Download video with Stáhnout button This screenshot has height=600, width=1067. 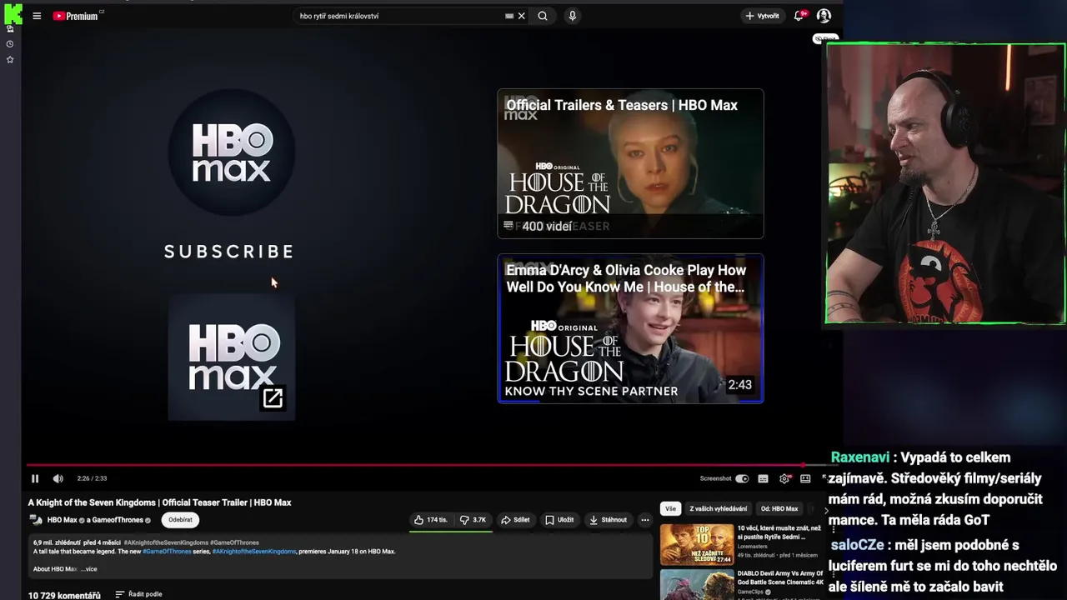608,520
